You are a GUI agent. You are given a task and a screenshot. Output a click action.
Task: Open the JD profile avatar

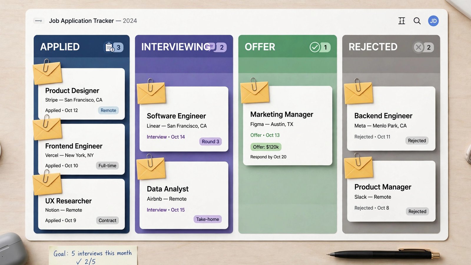tap(433, 21)
